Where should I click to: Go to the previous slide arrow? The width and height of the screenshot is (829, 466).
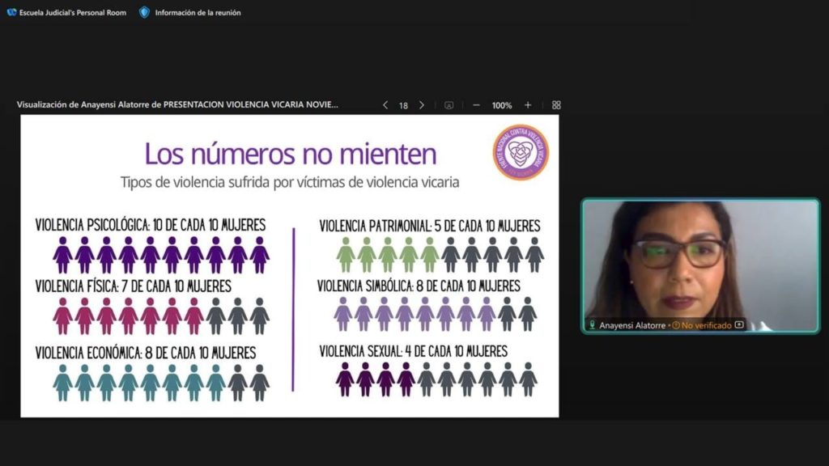click(x=385, y=105)
